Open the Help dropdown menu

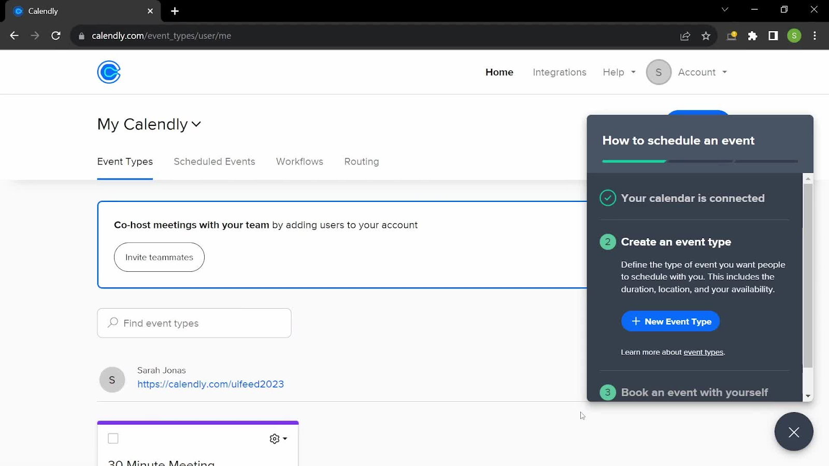tap(618, 72)
